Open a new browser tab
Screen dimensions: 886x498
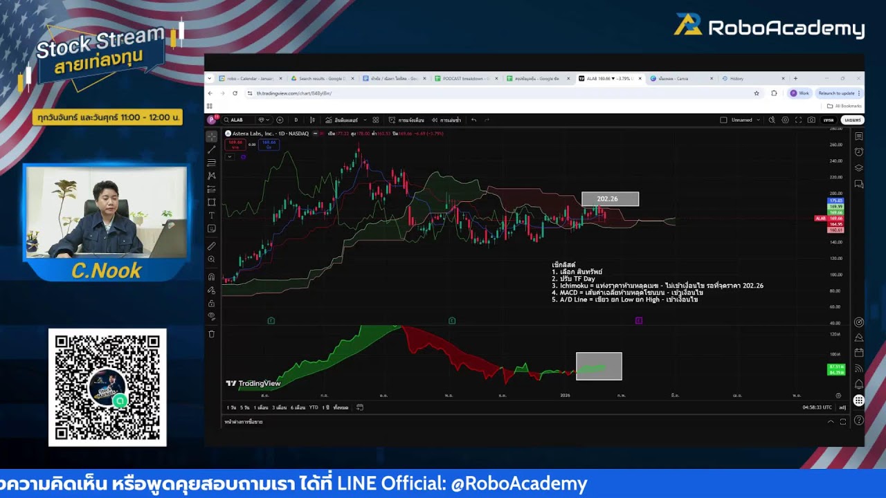tap(795, 79)
